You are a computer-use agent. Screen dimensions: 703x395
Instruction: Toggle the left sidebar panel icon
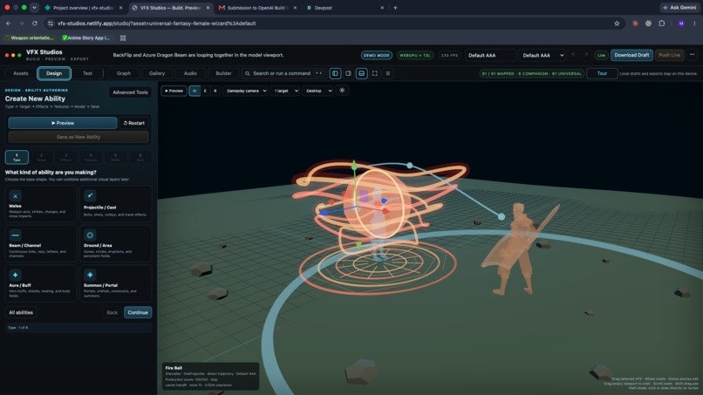click(335, 73)
